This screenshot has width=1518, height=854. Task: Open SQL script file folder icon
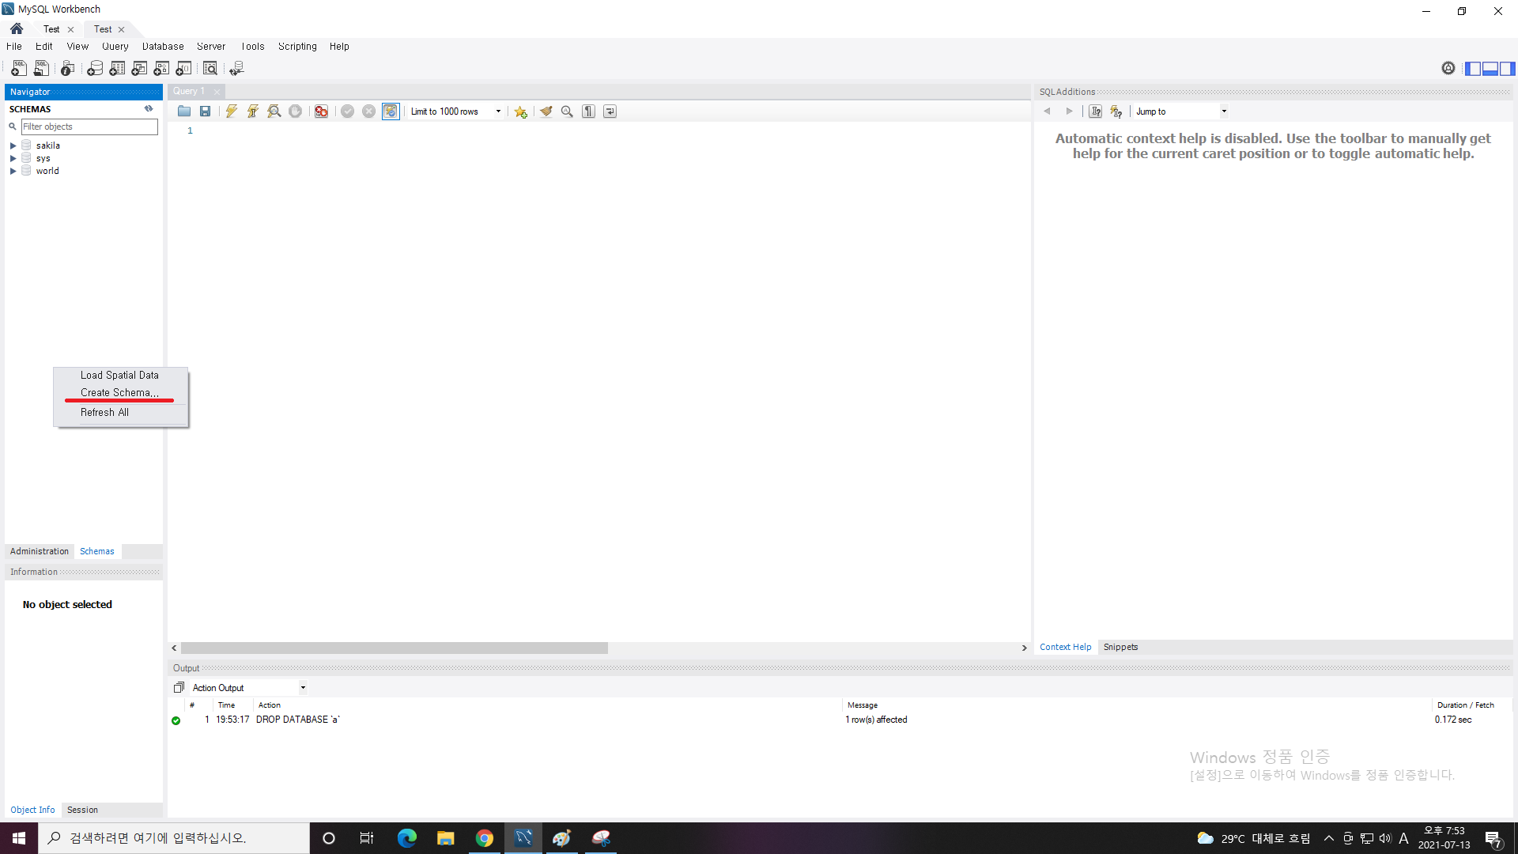click(184, 111)
